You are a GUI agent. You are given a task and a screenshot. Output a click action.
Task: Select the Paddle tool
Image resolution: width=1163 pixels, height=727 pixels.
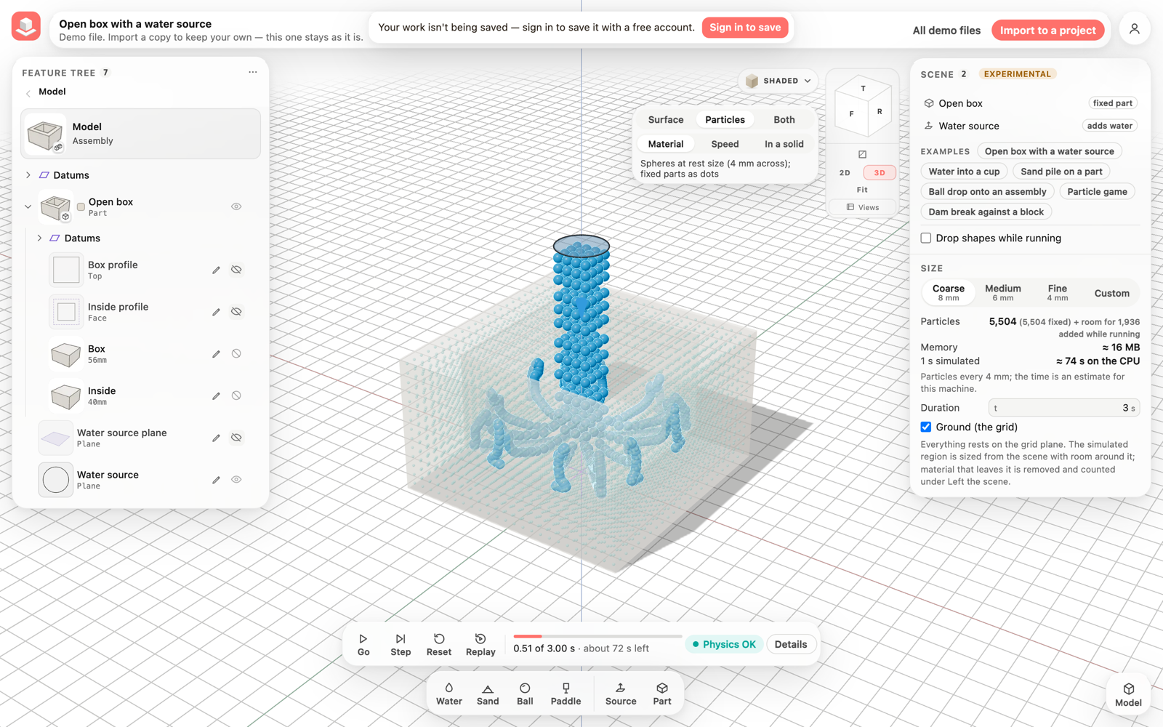pos(566,694)
